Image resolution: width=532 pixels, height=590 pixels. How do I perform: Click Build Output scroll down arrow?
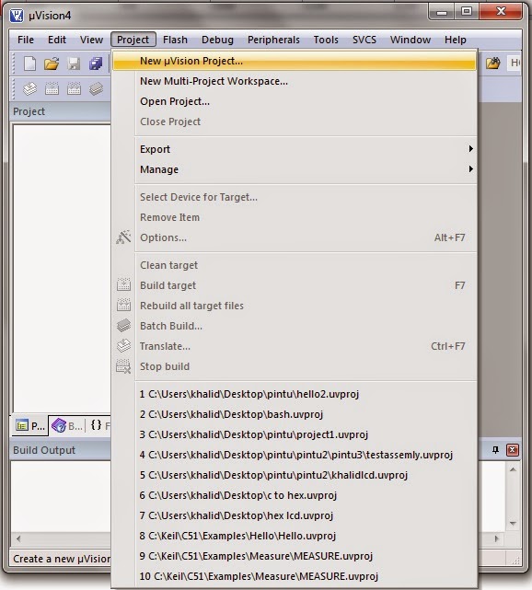(x=513, y=524)
